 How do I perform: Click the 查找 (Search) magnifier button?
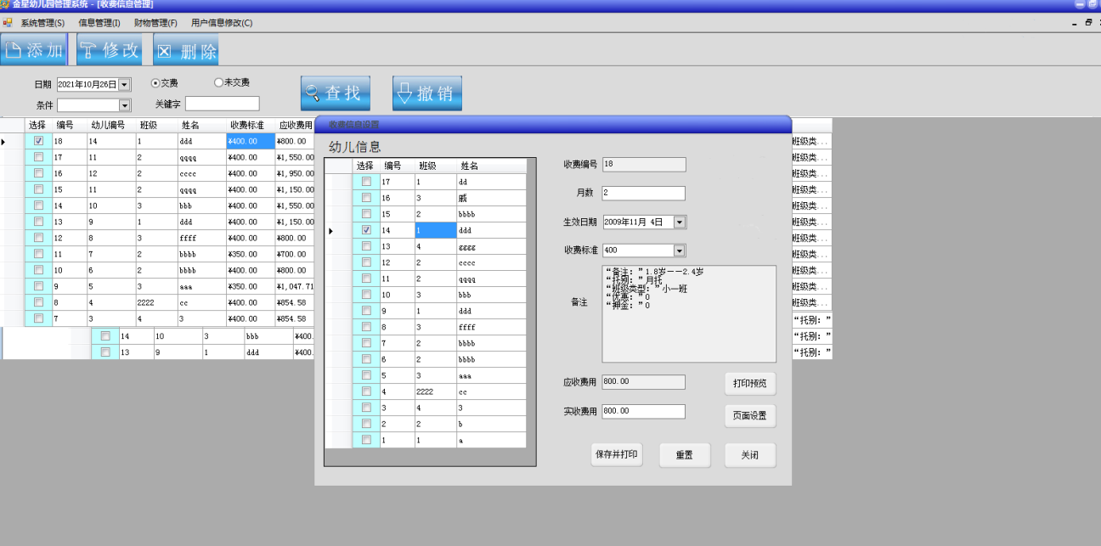coord(335,93)
